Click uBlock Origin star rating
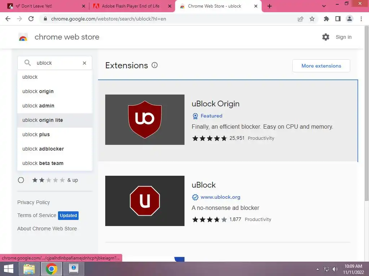 point(209,138)
